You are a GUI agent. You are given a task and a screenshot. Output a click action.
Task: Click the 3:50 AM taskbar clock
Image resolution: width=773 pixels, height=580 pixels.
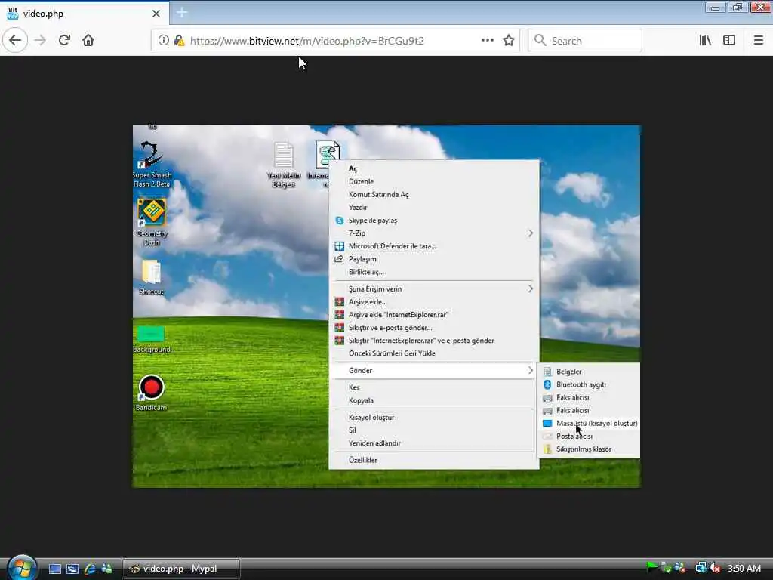click(744, 569)
